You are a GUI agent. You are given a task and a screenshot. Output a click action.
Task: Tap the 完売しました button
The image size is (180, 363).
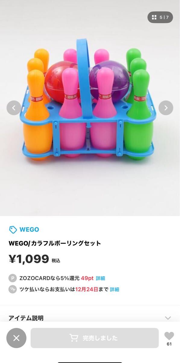(95, 338)
